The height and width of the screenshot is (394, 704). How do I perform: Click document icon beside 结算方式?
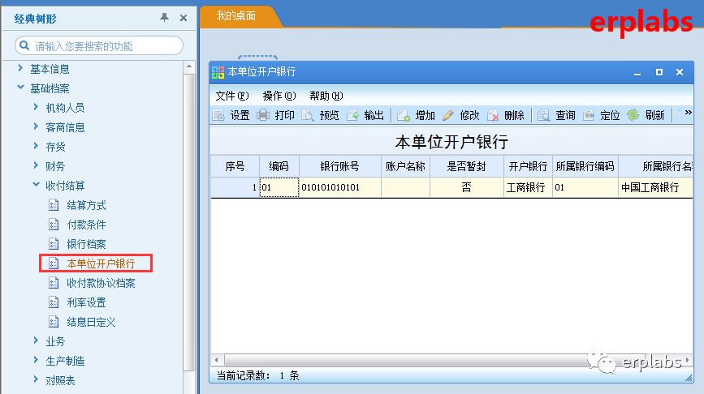click(x=54, y=205)
